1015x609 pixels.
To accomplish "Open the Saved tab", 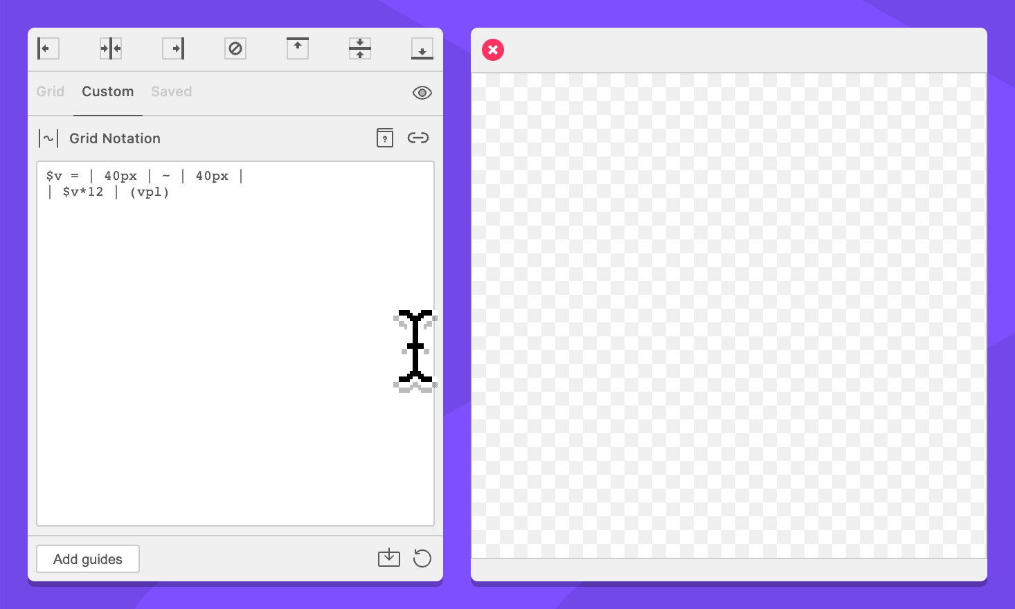I will tap(171, 91).
